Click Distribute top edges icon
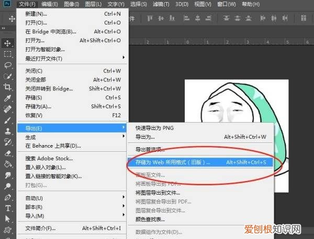Viewport: 314px width, 239px height. pyautogui.click(x=226, y=18)
